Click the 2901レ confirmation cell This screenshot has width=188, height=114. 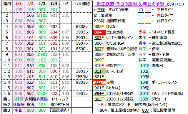pos(82,71)
